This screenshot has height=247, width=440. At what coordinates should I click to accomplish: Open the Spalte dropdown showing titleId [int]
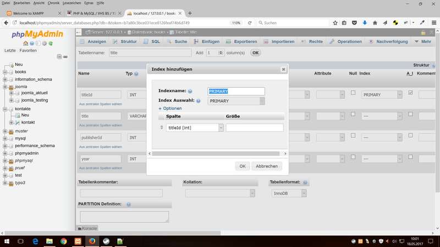tap(195, 127)
